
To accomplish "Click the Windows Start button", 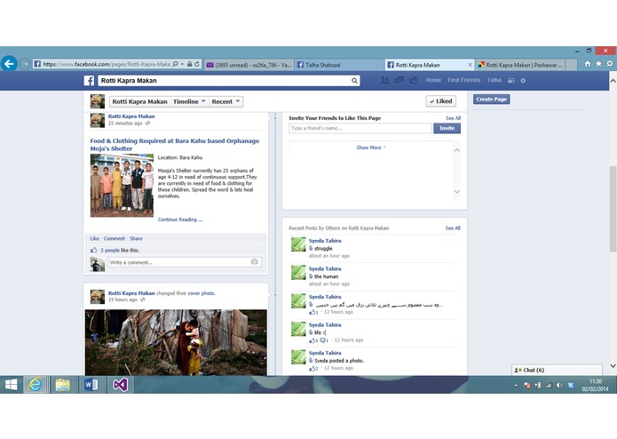I will click(x=11, y=384).
